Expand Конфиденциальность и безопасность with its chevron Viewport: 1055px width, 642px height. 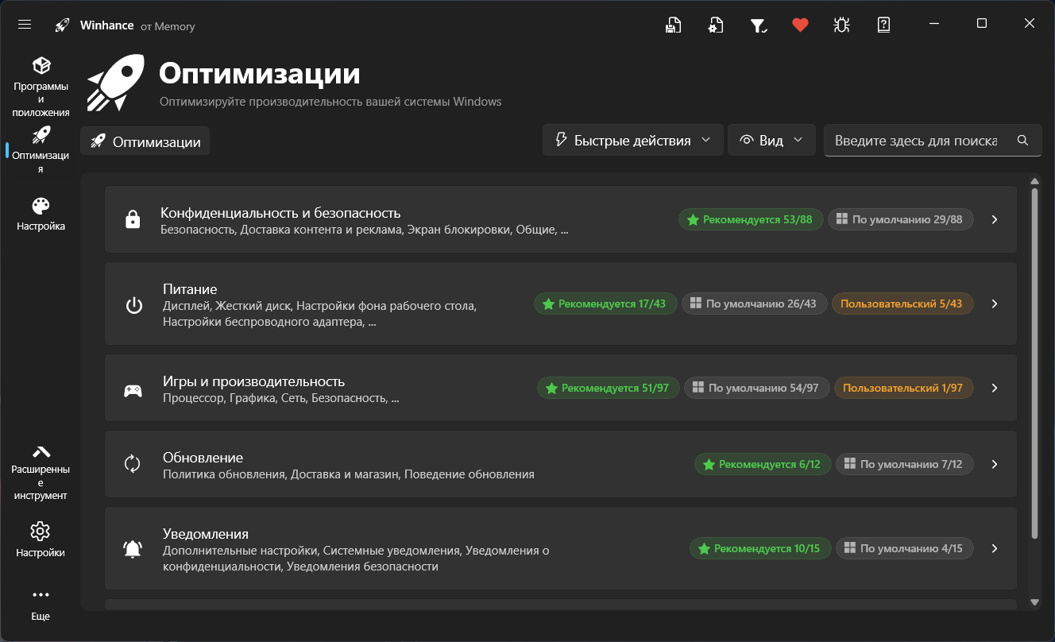click(x=995, y=219)
